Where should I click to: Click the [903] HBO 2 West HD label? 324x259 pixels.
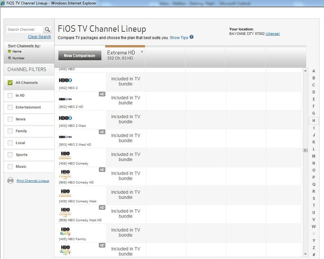[x=75, y=145]
